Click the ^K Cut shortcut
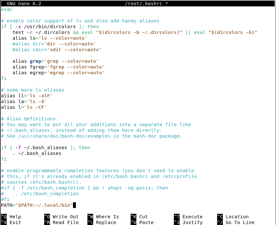This screenshot has width=276, height=225. click(x=139, y=217)
